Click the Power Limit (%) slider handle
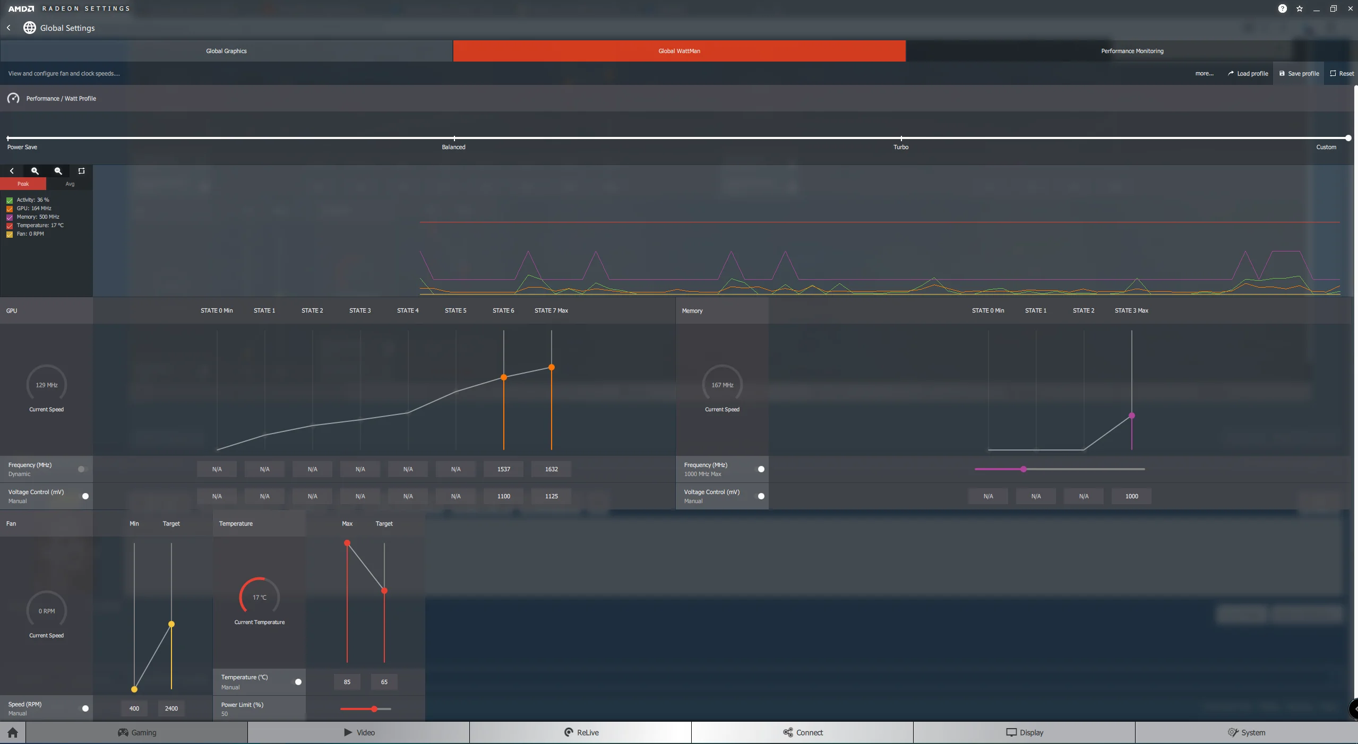1358x744 pixels. click(x=374, y=709)
